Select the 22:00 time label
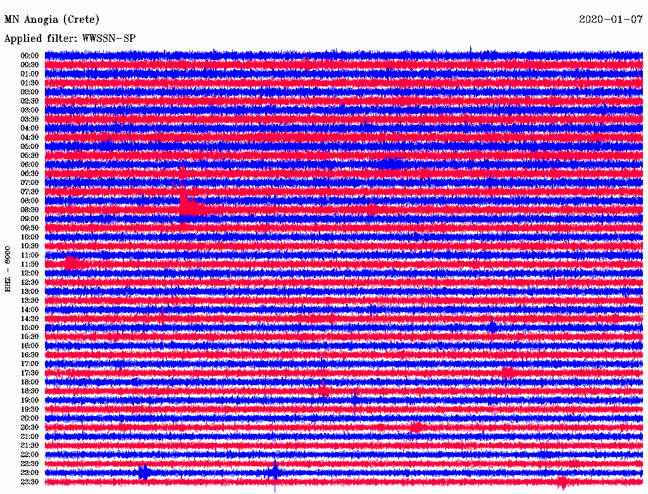The width and height of the screenshot is (648, 494). point(30,455)
